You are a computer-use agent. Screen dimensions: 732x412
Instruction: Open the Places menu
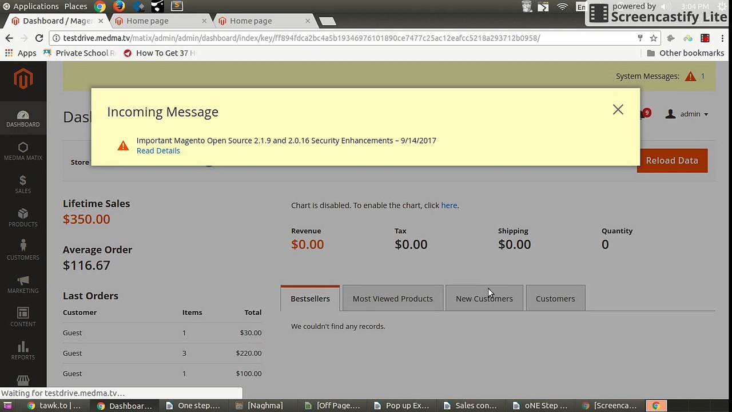[75, 6]
